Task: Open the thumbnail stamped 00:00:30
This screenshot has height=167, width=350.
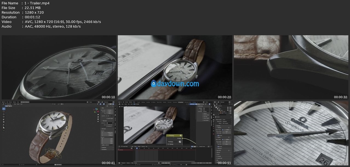Action: (291, 68)
